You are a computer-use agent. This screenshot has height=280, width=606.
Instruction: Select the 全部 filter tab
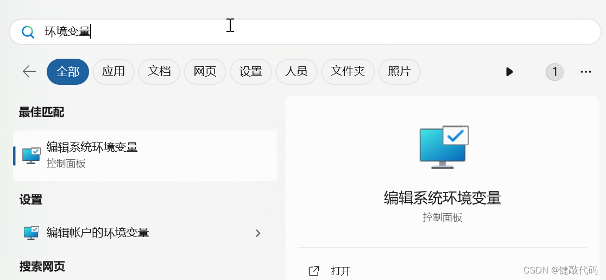point(68,72)
